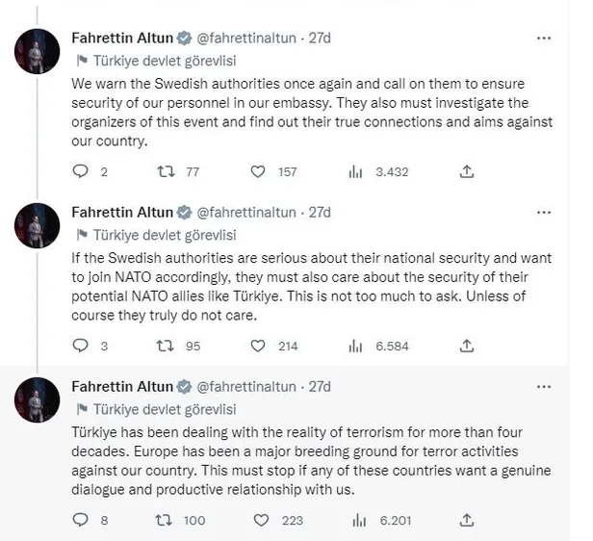Open more options on NATO tweet

(x=544, y=212)
